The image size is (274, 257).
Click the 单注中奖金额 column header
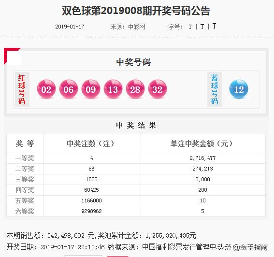pyautogui.click(x=202, y=143)
